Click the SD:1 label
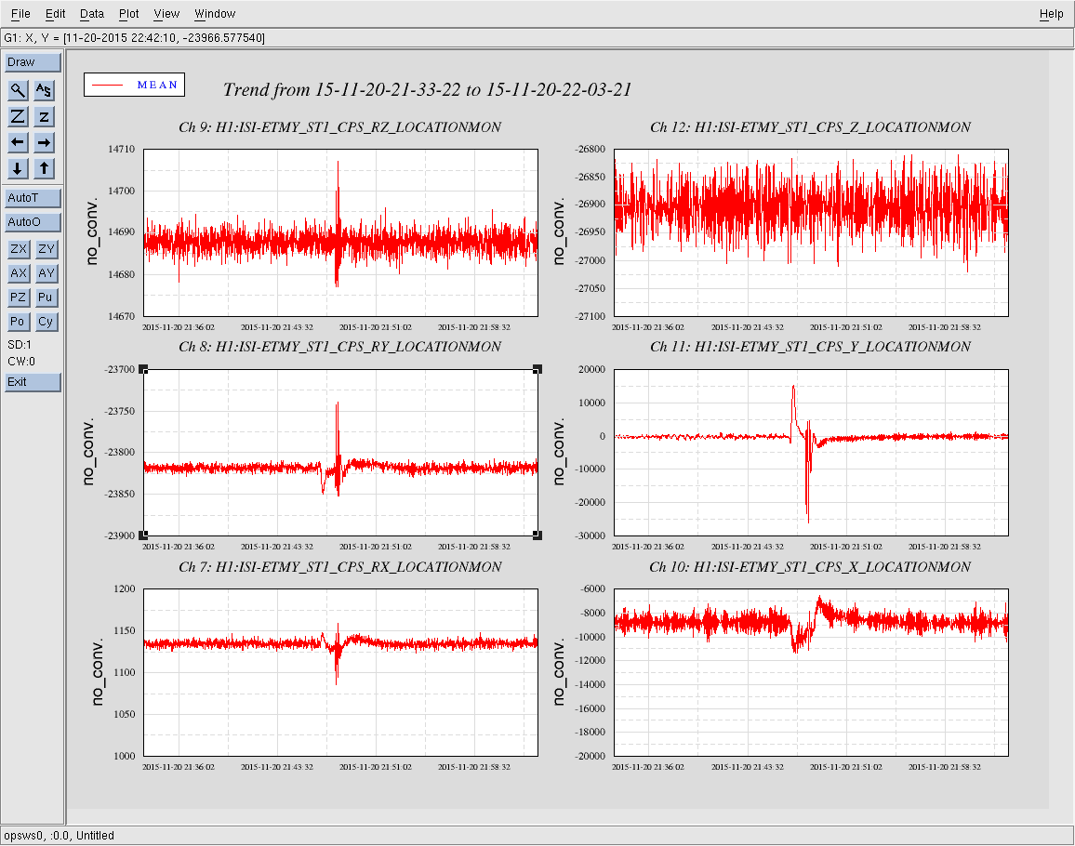The height and width of the screenshot is (846, 1075). point(20,345)
